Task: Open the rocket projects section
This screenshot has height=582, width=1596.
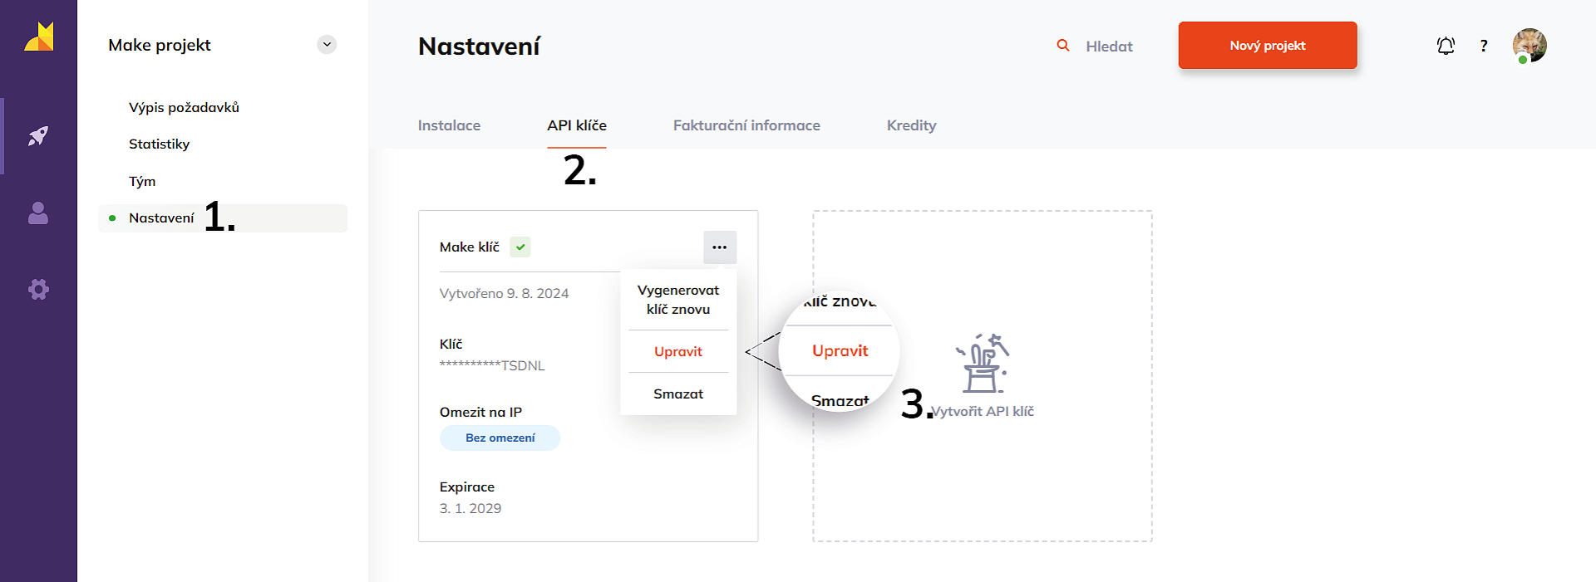Action: point(38,136)
